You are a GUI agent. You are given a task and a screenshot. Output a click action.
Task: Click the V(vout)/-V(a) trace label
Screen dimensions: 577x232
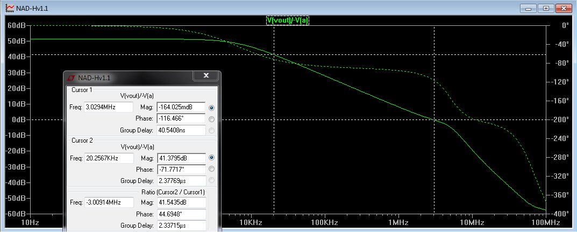point(287,20)
